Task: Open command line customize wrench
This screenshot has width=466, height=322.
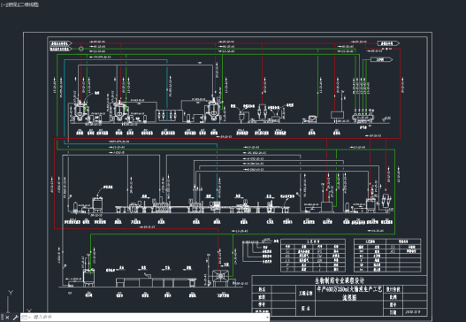Action: pos(15,318)
